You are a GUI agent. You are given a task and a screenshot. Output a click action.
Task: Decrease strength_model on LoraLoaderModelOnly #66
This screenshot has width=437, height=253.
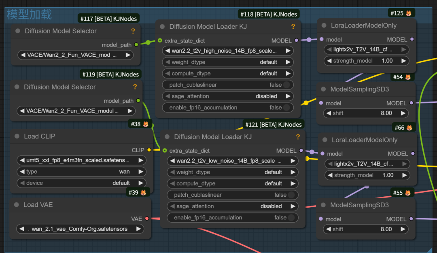pyautogui.click(x=330, y=175)
